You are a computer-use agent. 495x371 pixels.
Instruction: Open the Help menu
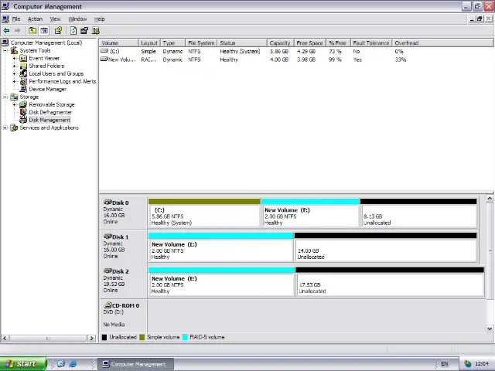[x=100, y=19]
